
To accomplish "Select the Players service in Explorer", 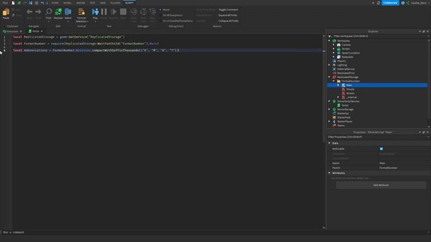I will tap(341, 61).
